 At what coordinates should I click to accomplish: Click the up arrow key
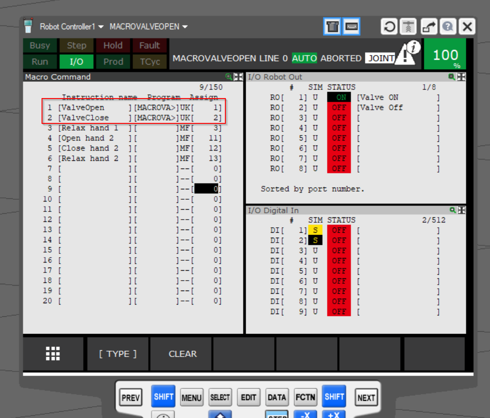(220, 414)
